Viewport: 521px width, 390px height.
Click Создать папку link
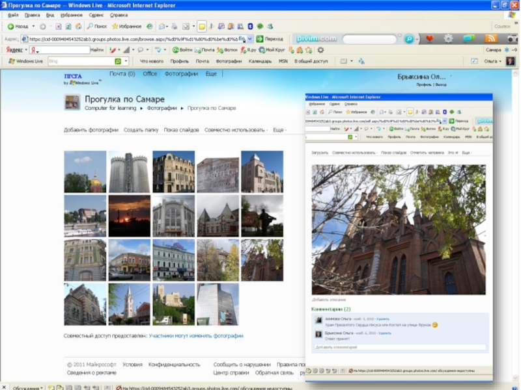pos(141,130)
